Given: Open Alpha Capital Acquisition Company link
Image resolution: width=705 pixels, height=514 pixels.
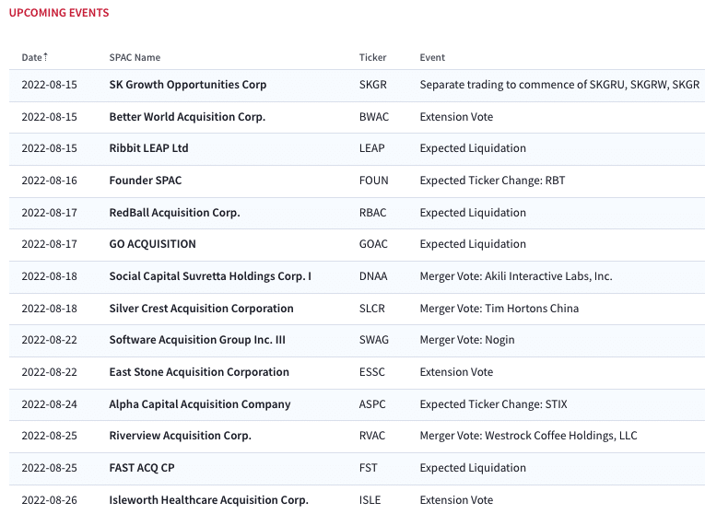Looking at the screenshot, I should [200, 404].
